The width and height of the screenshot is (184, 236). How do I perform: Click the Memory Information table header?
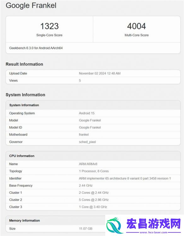[25, 221]
